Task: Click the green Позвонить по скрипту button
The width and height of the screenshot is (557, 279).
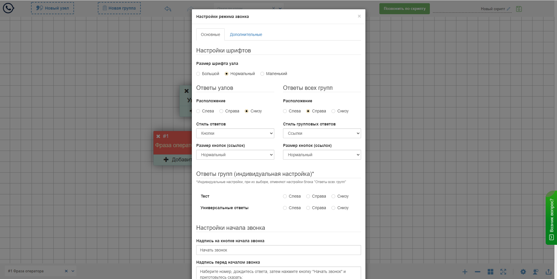Action: (405, 9)
